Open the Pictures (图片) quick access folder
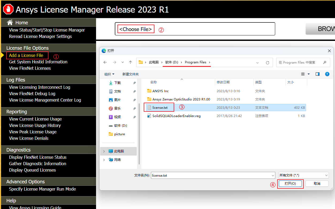 click(x=117, y=100)
